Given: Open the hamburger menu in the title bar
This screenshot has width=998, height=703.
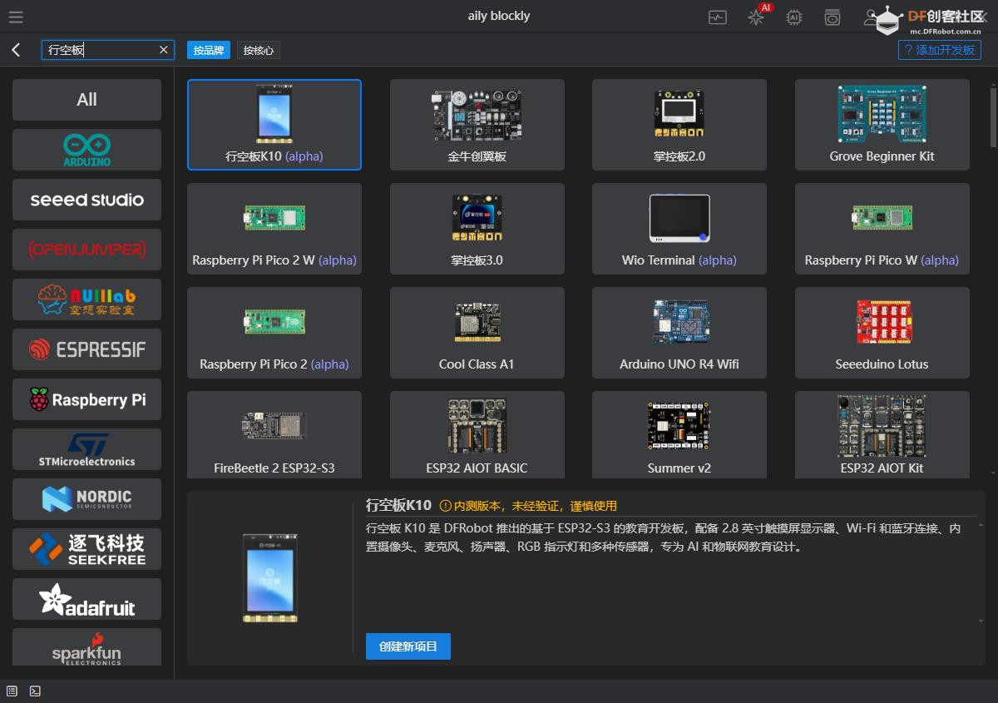Looking at the screenshot, I should 15,17.
